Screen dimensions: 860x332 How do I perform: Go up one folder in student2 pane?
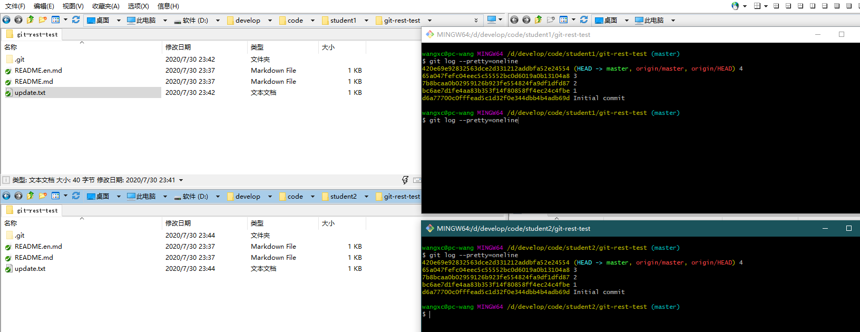(x=31, y=196)
